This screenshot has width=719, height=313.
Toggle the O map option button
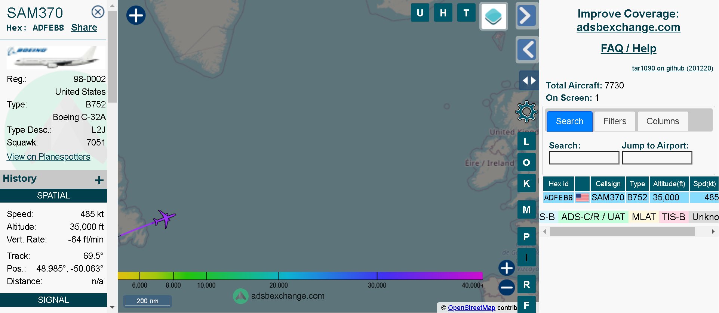526,163
